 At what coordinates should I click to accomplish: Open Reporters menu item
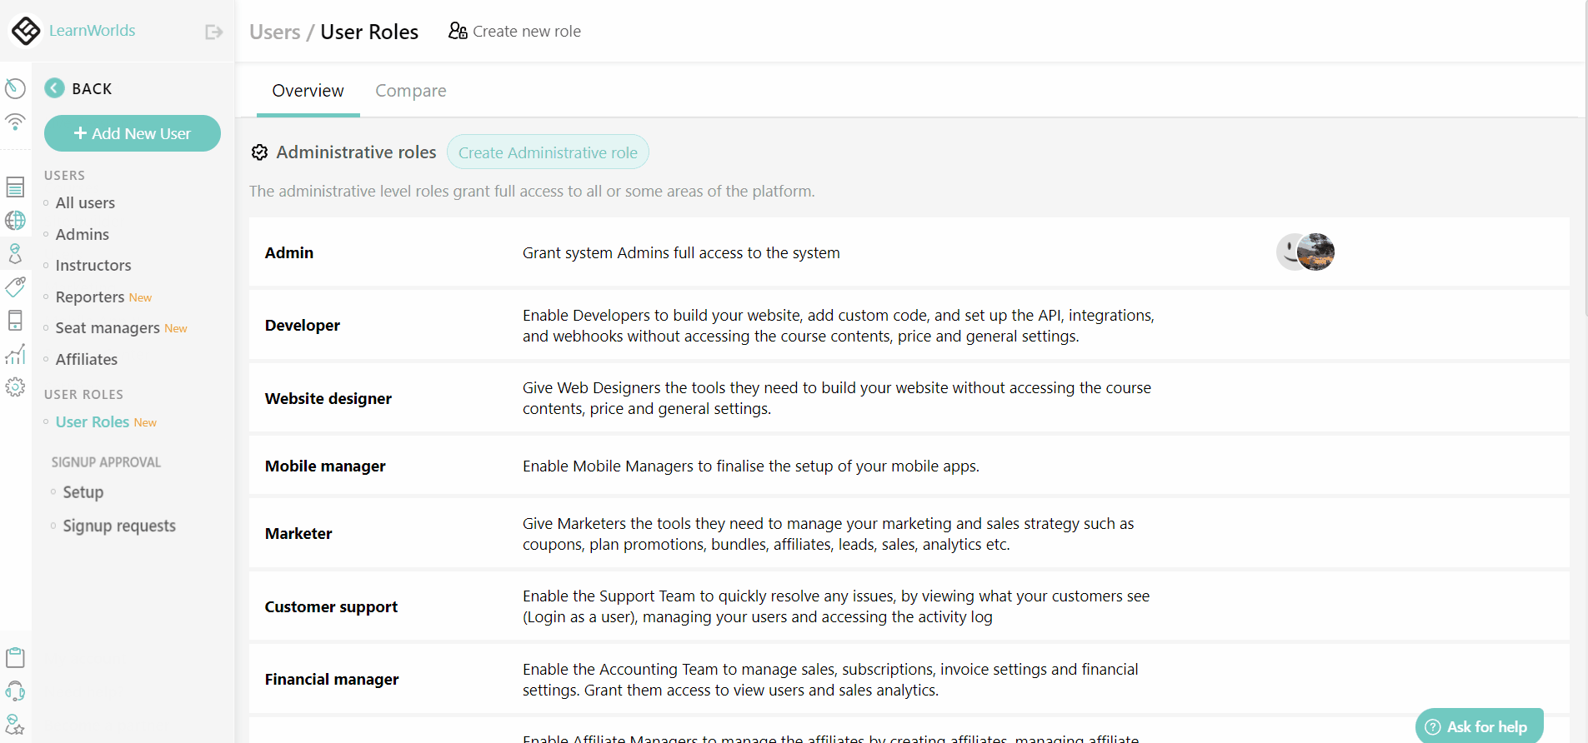pyautogui.click(x=90, y=297)
